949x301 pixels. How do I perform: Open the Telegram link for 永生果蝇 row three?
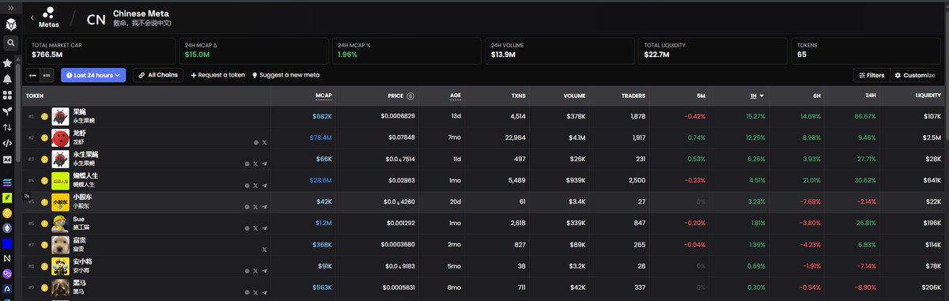coord(264,164)
